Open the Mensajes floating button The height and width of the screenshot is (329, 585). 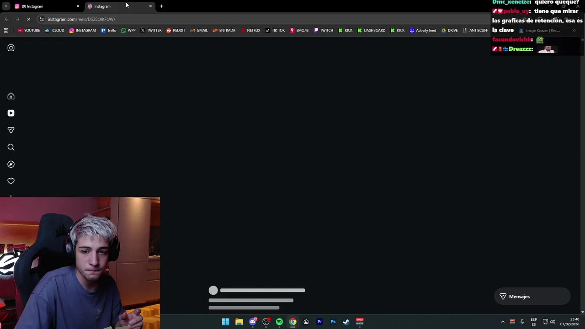coord(532,297)
